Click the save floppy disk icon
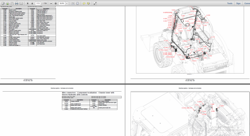Image resolution: width=250 pixels, height=136 pixels. pyautogui.click(x=12, y=3)
